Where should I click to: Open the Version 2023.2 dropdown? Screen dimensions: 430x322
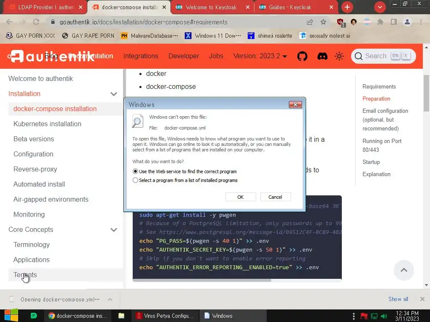pos(260,56)
